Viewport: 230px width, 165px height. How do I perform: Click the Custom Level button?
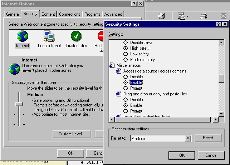point(72,134)
